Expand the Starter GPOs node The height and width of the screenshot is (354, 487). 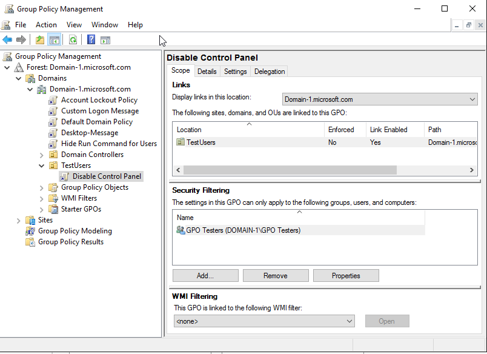[x=42, y=210]
